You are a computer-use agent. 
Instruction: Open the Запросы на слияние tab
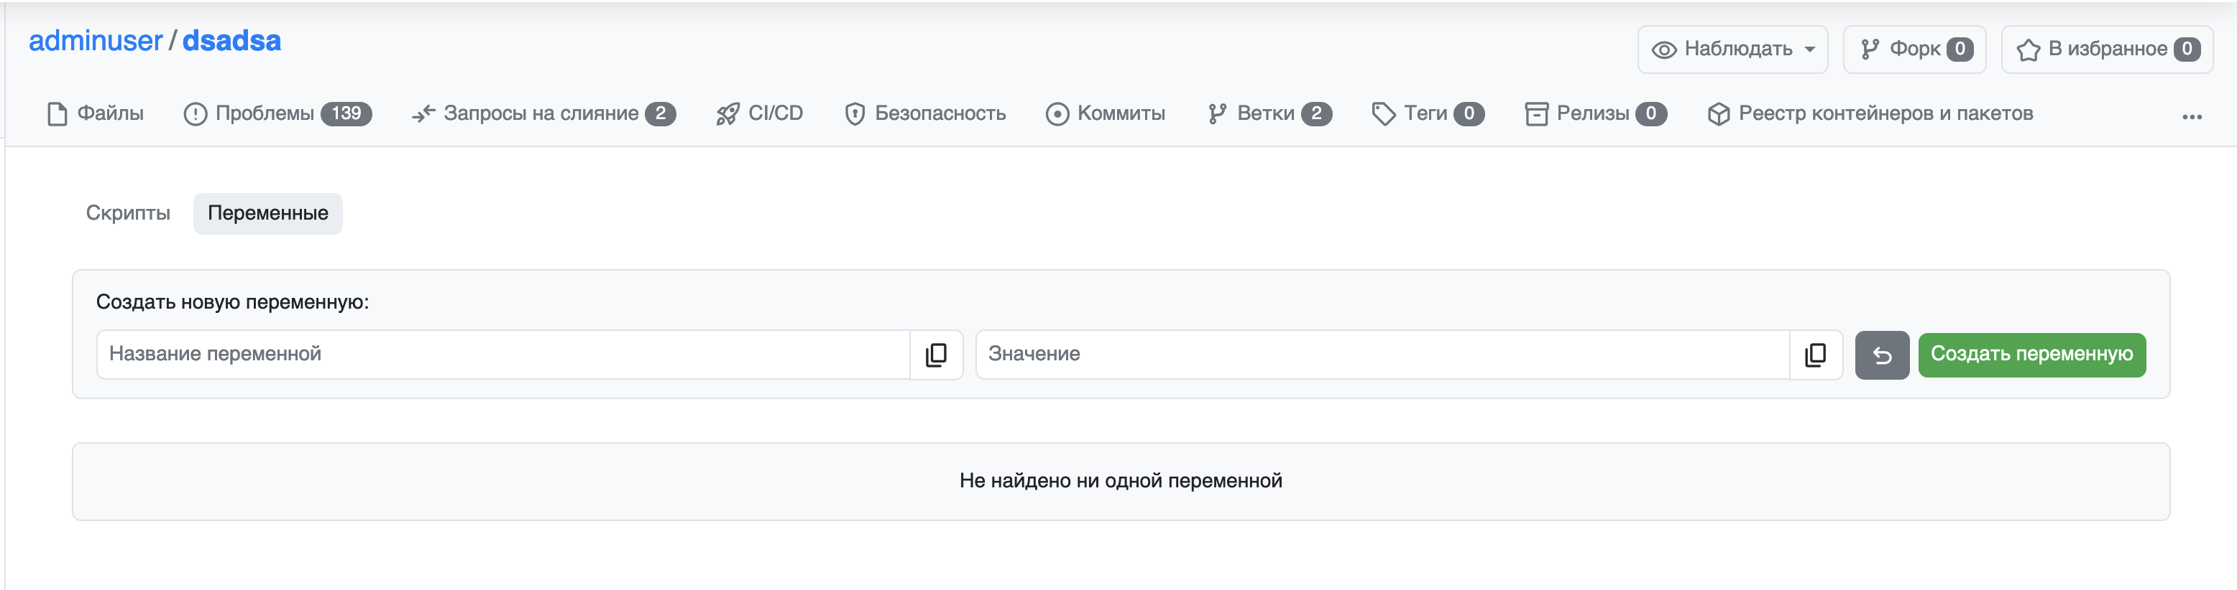click(543, 113)
